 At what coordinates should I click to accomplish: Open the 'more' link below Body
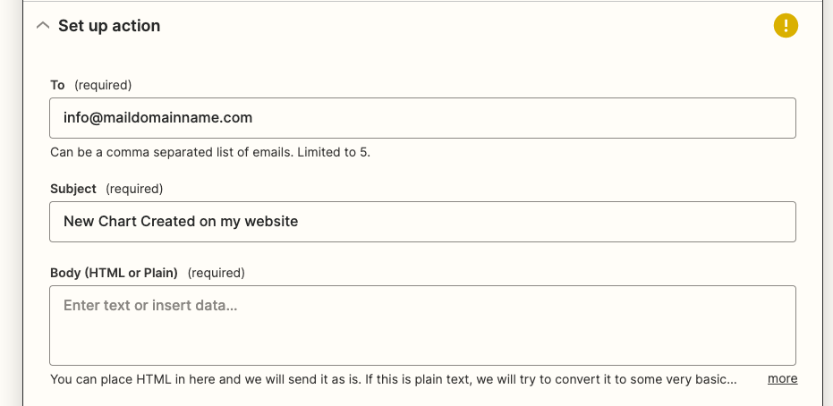(x=782, y=378)
